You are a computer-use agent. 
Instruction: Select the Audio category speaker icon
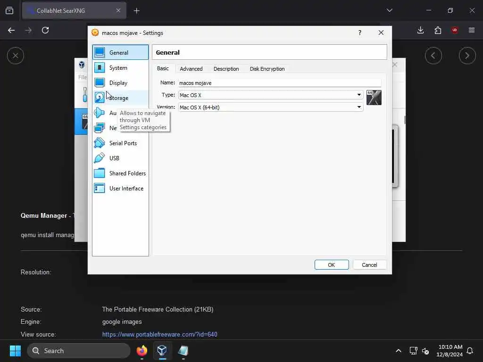point(99,113)
